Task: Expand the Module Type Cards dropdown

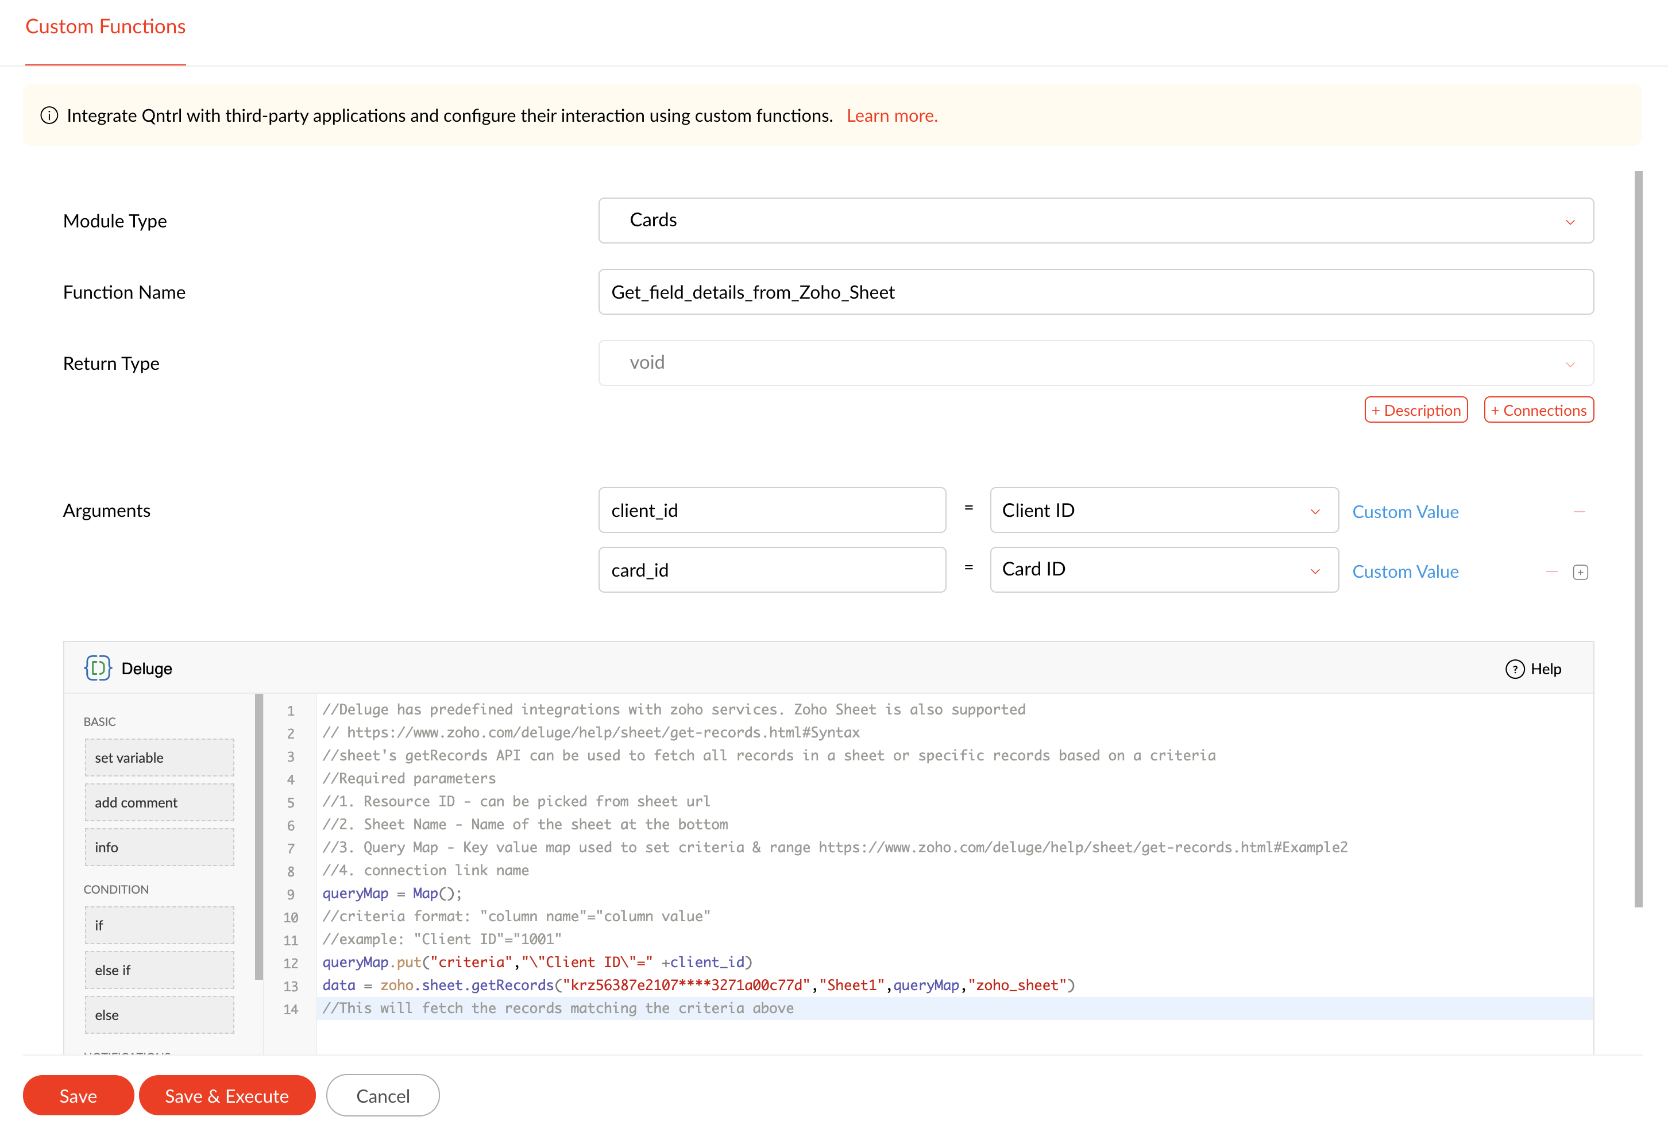Action: 1095,221
